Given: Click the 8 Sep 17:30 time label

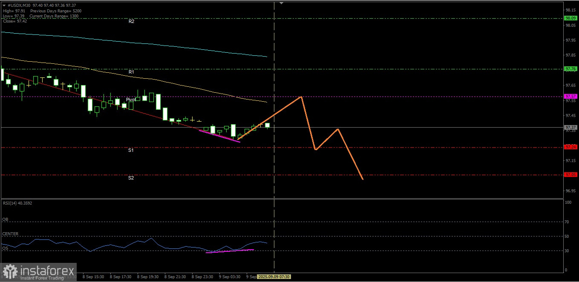Looking at the screenshot, I should pyautogui.click(x=121, y=277).
